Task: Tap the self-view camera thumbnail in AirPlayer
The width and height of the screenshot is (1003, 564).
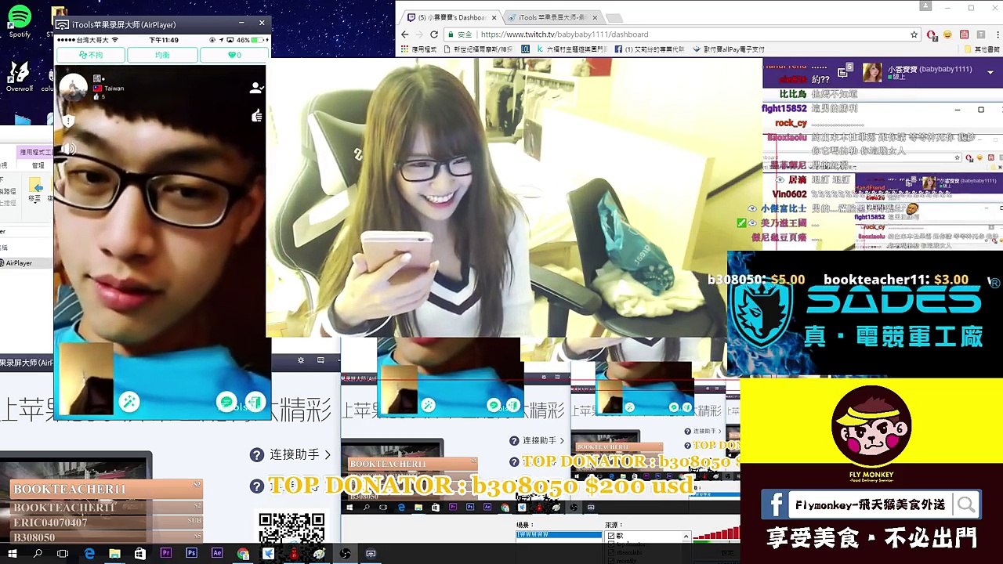Action: coord(87,378)
